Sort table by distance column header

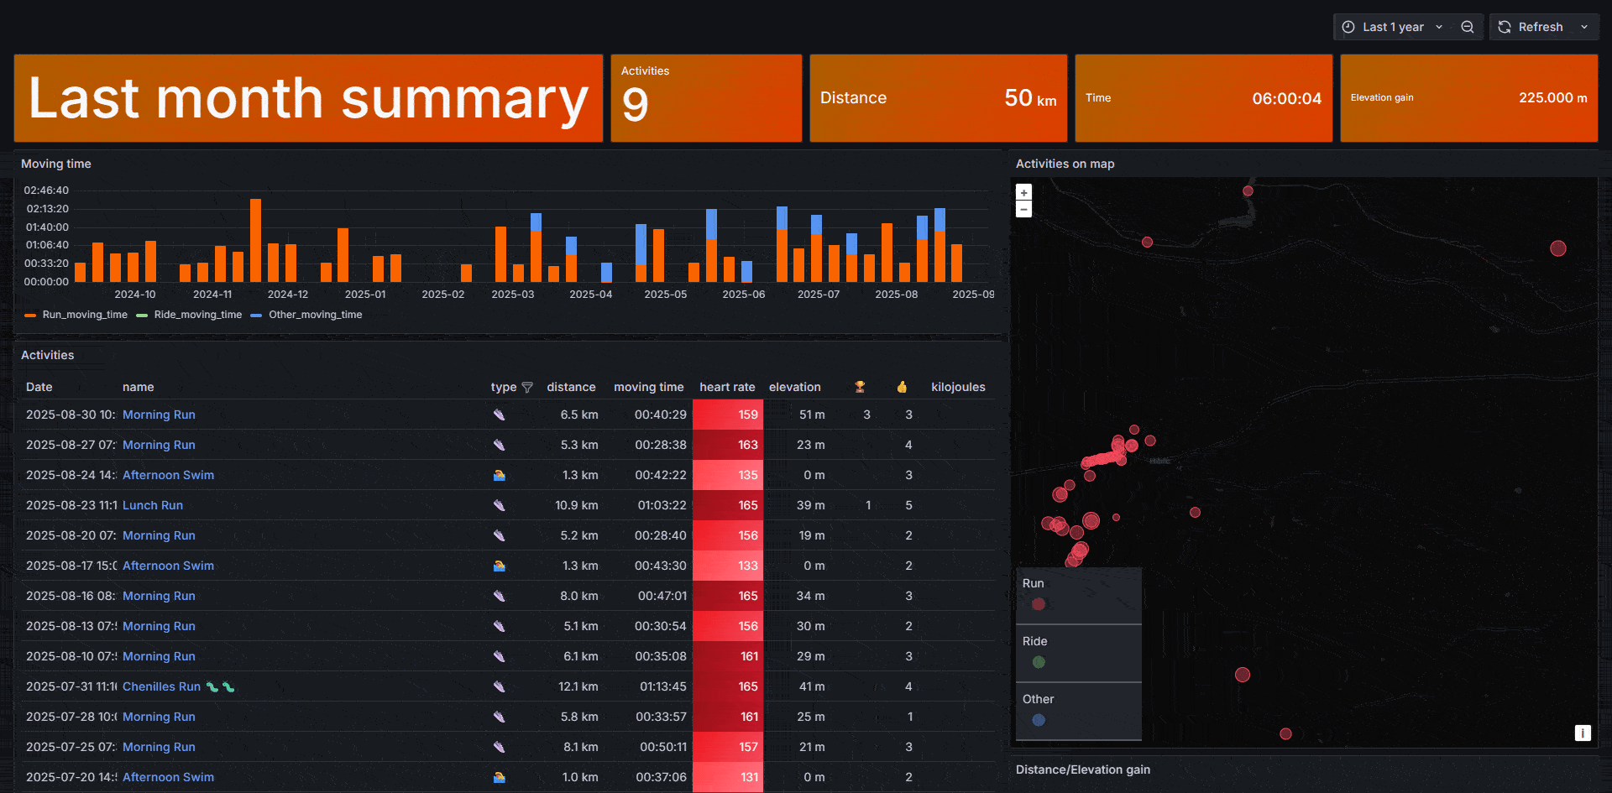pyautogui.click(x=571, y=387)
